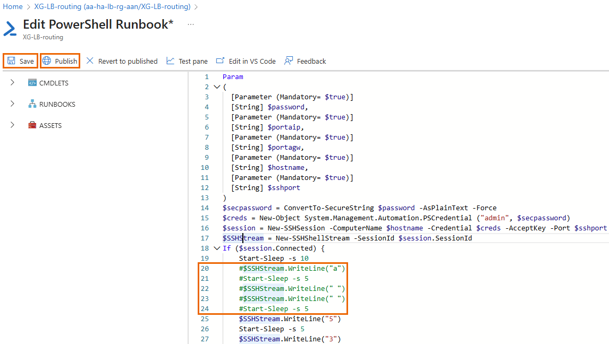Click the blue Runbook logo beside the title
Image resolution: width=609 pixels, height=344 pixels.
pyautogui.click(x=10, y=27)
